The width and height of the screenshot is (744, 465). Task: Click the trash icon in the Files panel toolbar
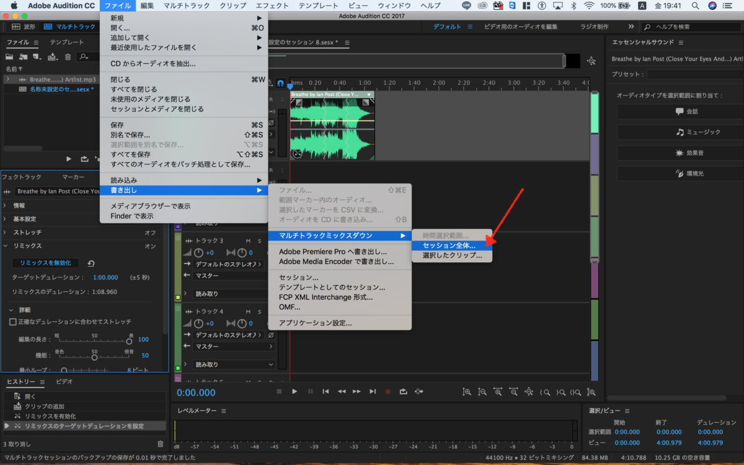(67, 56)
